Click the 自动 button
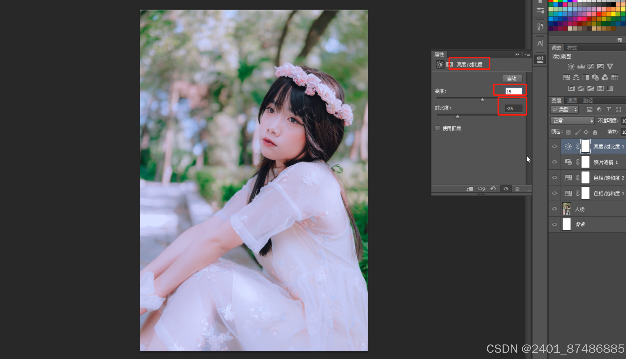 tap(512, 79)
